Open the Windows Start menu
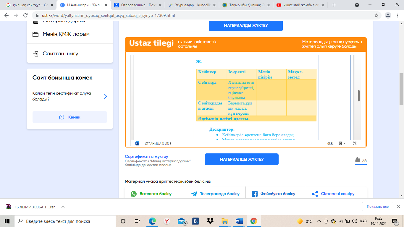The image size is (404, 227). [7, 221]
